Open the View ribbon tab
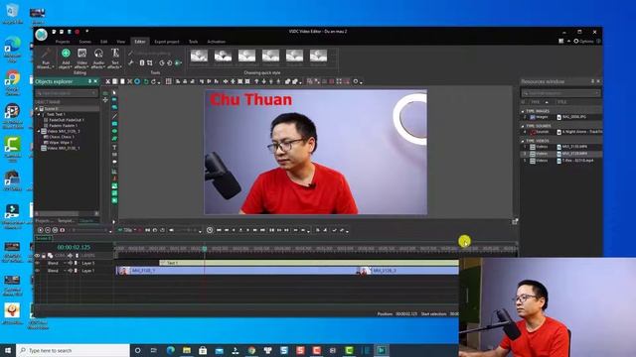The width and height of the screenshot is (636, 357). (x=121, y=42)
